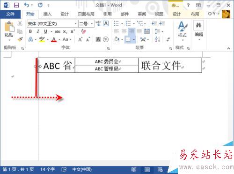
Task: Grow font size with larger A
Action: click(x=80, y=39)
